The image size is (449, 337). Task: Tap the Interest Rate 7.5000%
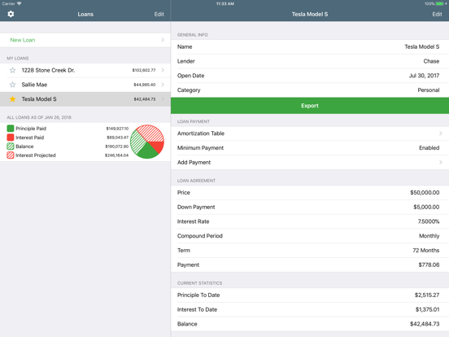click(429, 221)
